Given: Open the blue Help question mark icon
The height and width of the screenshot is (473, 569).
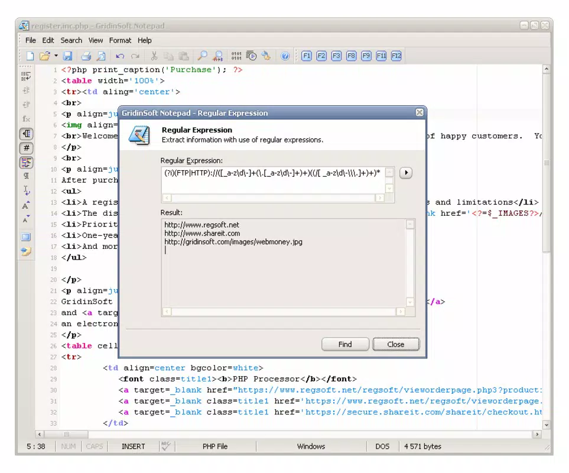Looking at the screenshot, I should pos(285,56).
